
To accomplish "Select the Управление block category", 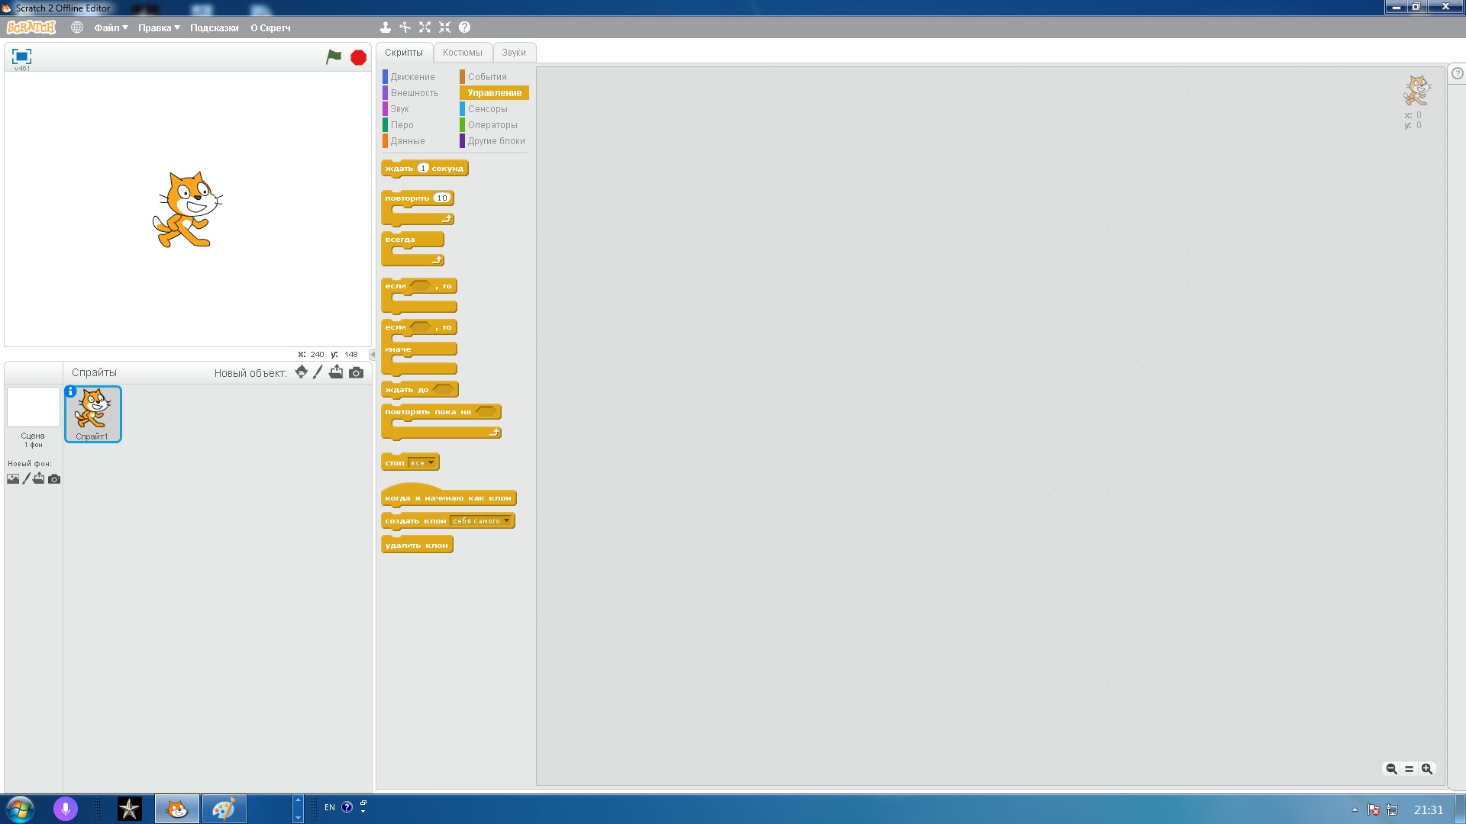I will tap(494, 93).
